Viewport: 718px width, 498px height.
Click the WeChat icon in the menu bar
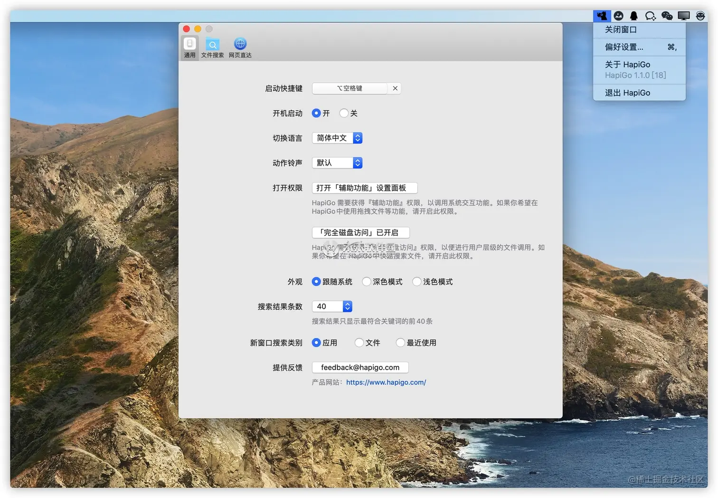pos(667,16)
